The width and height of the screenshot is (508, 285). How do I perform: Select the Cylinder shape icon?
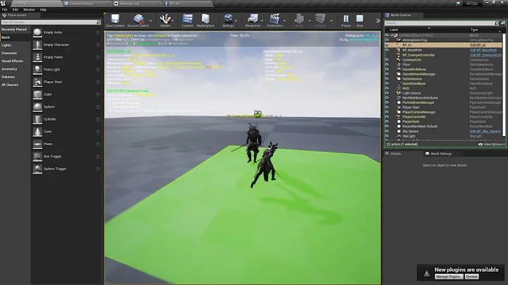pos(37,119)
